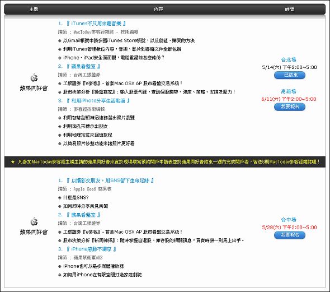Click the 台中場 location label

pos(289,220)
